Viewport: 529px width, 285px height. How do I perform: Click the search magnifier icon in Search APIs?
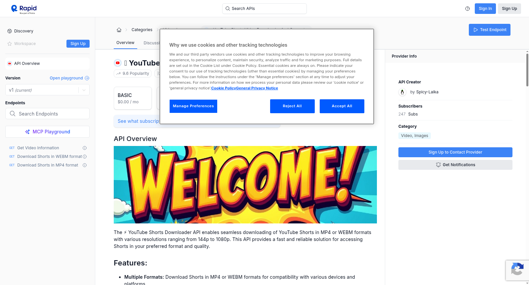227,9
